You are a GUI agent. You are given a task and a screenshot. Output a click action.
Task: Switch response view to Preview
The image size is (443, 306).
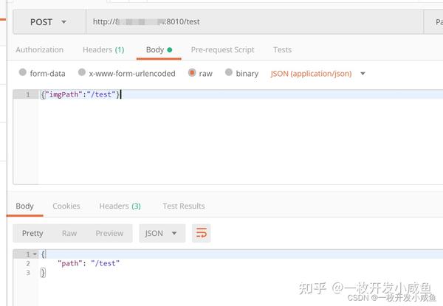point(109,233)
